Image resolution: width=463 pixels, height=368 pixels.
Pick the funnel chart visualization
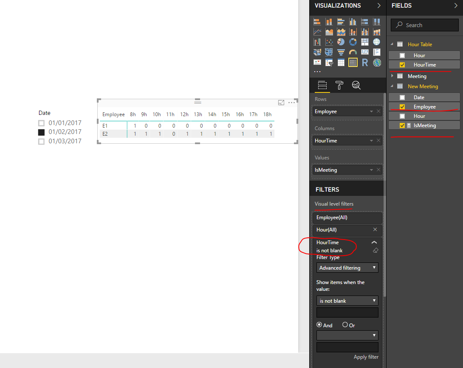click(341, 53)
